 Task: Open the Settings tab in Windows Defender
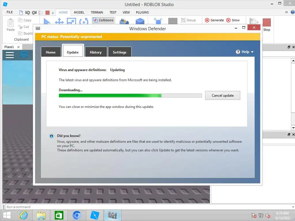pyautogui.click(x=120, y=52)
